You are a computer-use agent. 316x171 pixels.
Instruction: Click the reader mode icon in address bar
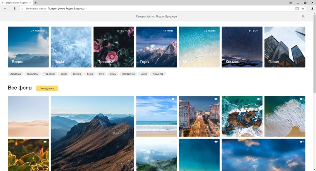(297, 8)
